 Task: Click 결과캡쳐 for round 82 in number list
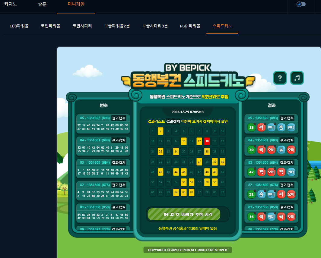(x=119, y=185)
